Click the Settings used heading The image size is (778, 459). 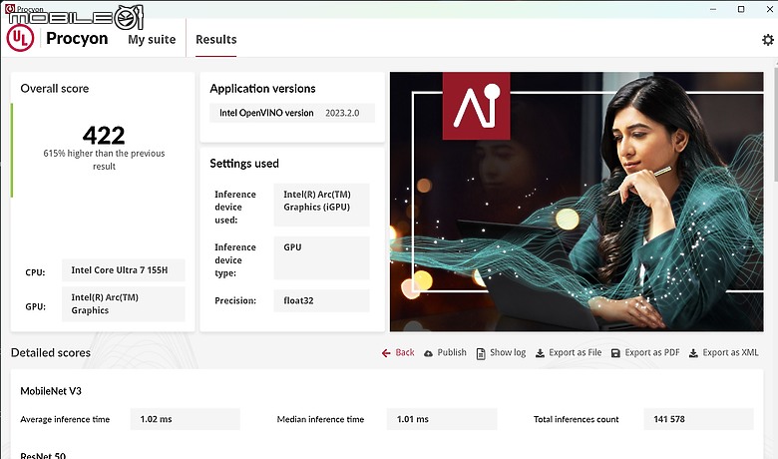point(244,164)
